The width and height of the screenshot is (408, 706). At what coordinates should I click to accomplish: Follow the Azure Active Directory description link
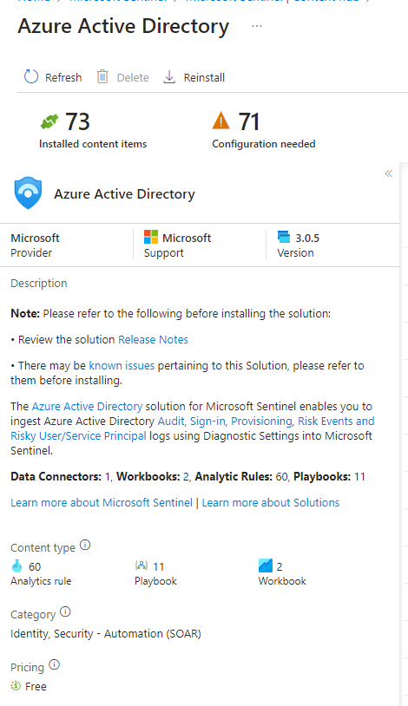(87, 406)
